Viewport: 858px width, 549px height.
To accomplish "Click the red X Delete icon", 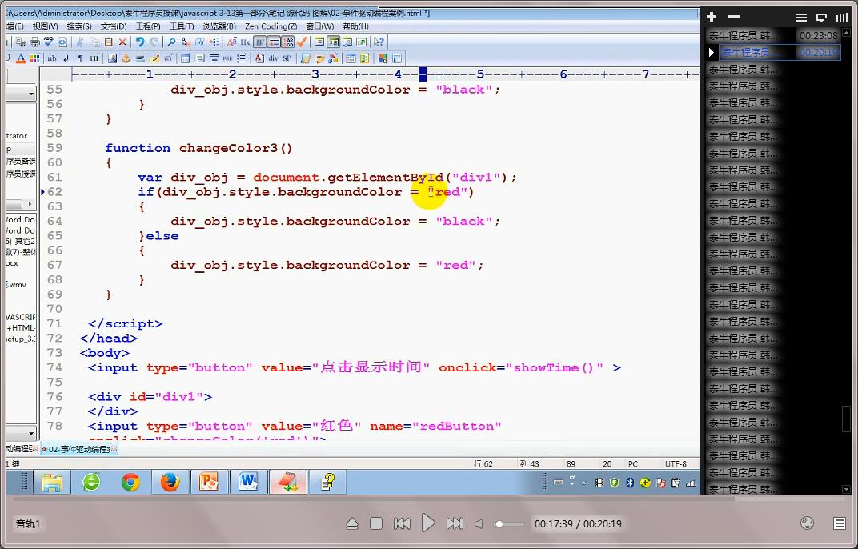I will pos(122,42).
